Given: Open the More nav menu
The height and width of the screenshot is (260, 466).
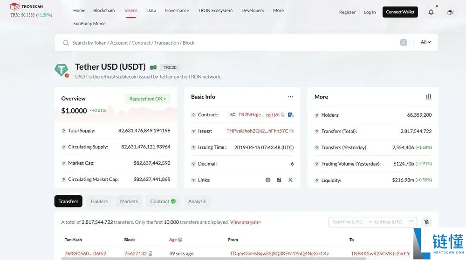Looking at the screenshot, I should pos(279,10).
